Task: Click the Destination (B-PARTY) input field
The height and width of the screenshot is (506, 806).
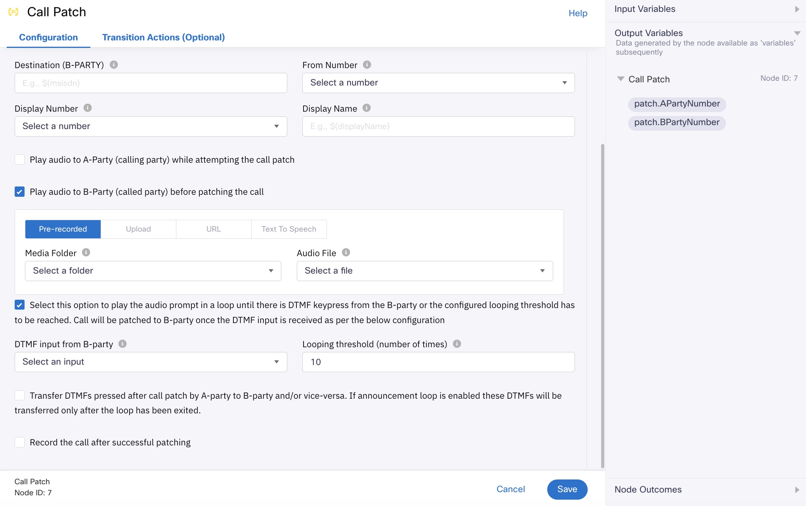Action: point(151,83)
